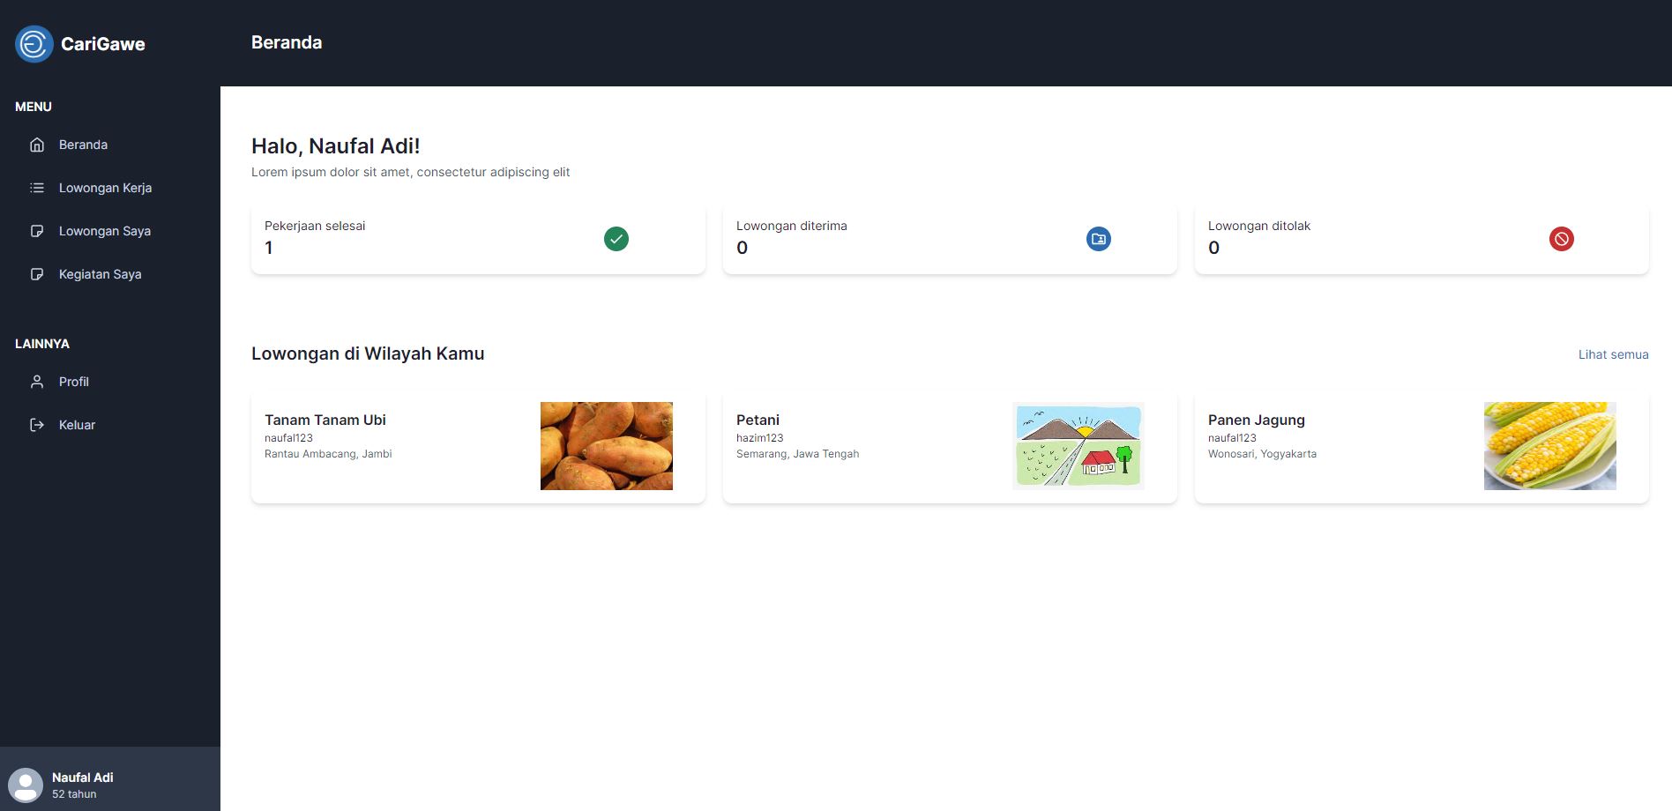This screenshot has height=811, width=1672.
Task: Click the Pekerjaan selesai label
Action: click(315, 226)
